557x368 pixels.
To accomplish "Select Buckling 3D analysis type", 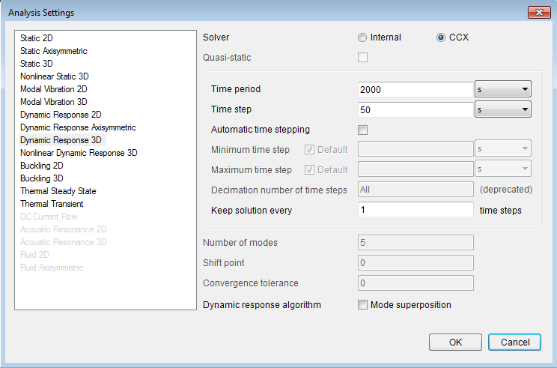I will 42,178.
